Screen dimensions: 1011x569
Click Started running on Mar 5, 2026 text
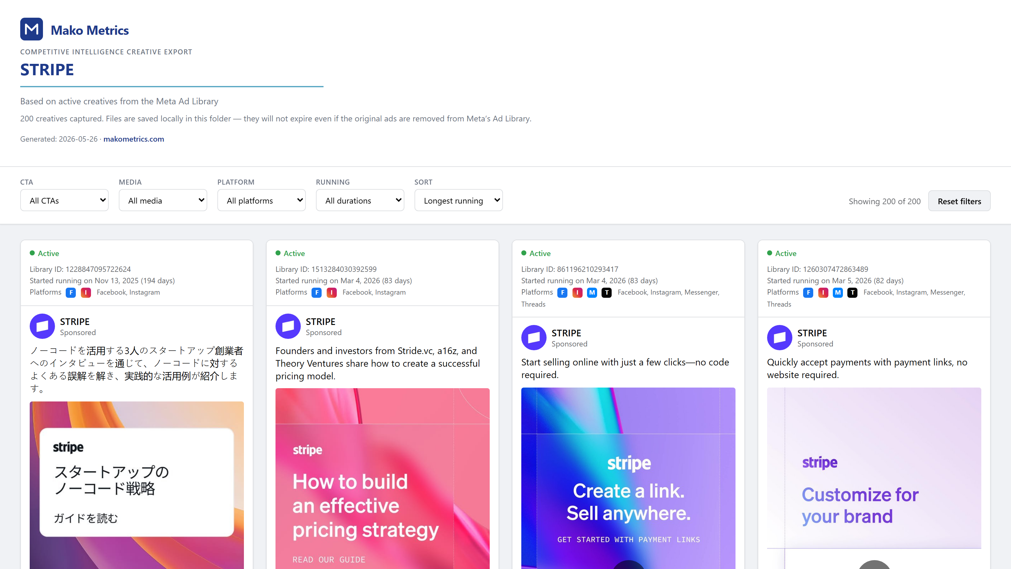coord(835,280)
